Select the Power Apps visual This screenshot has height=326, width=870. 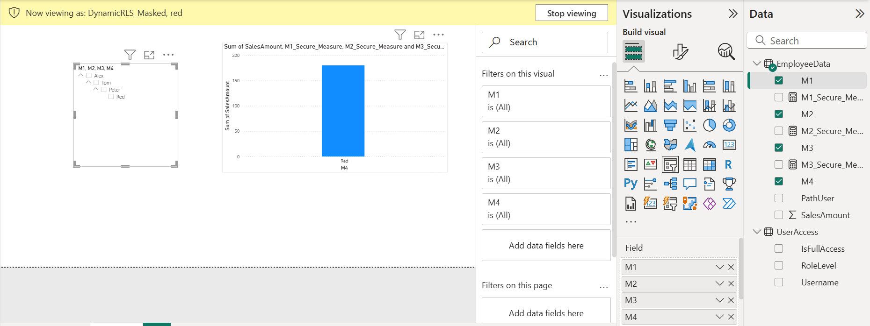pos(709,204)
